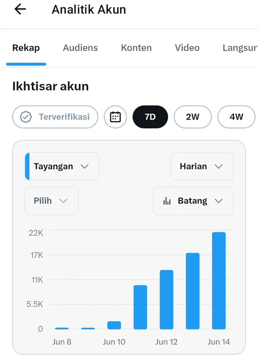
Task: Switch to the 4W time range
Action: pos(236,117)
